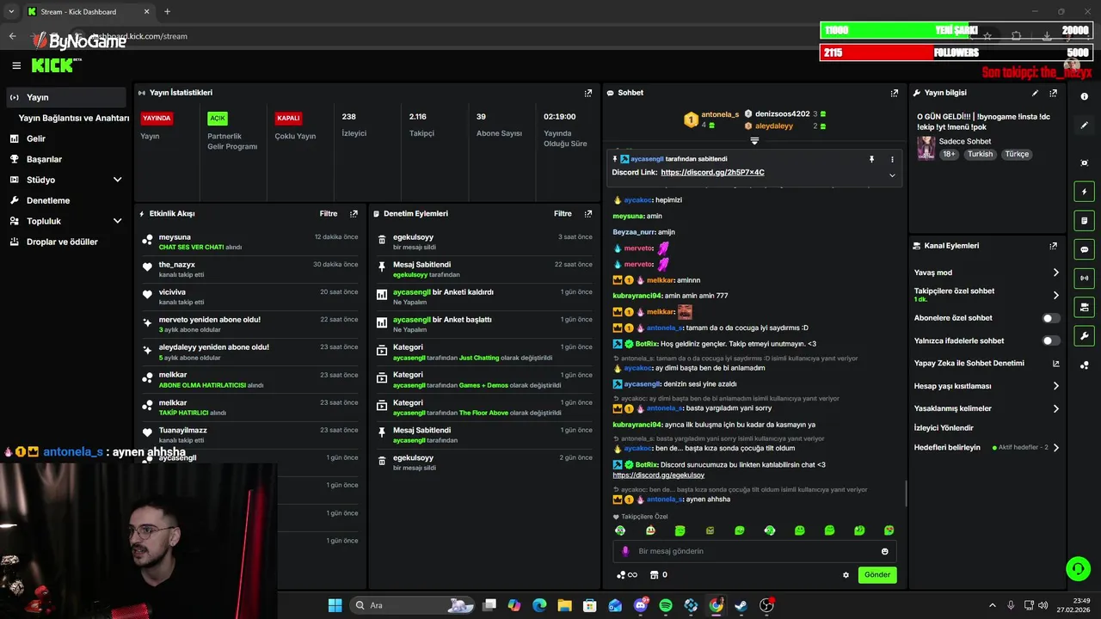This screenshot has width=1101, height=619.
Task: Toggle Yalnızca ifadelerle sohbet switch
Action: tap(1051, 340)
